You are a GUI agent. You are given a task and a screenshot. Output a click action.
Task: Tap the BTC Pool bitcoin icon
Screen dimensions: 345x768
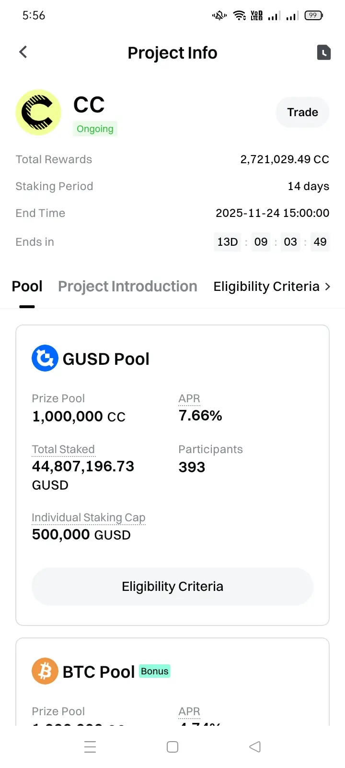45,671
